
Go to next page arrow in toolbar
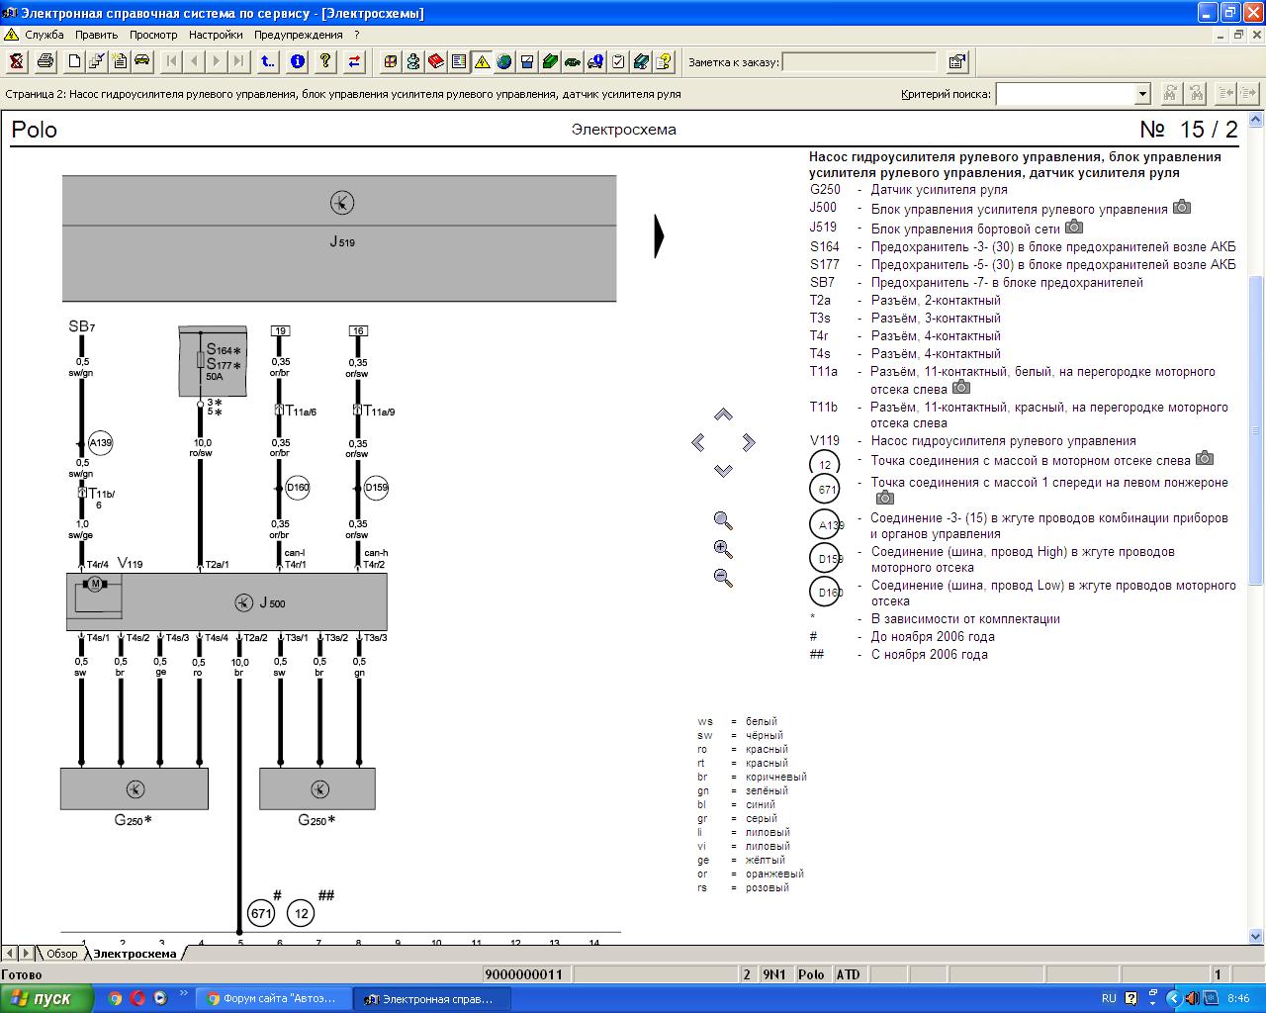pyautogui.click(x=217, y=62)
